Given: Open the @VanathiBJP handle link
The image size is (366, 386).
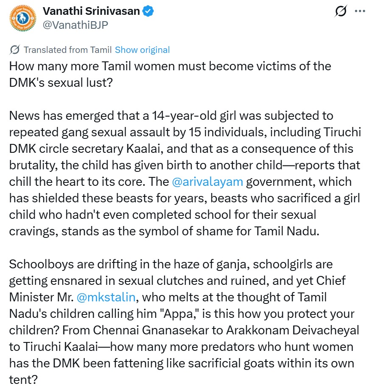Looking at the screenshot, I should pyautogui.click(x=75, y=25).
